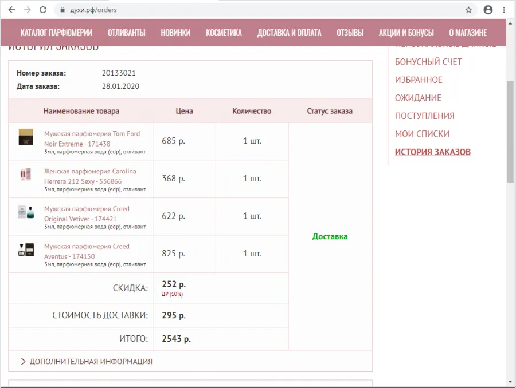This screenshot has width=516, height=388.
Task: Click Количество column header
Action: coord(252,111)
